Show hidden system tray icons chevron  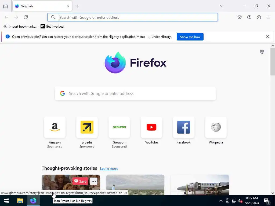coord(221,201)
